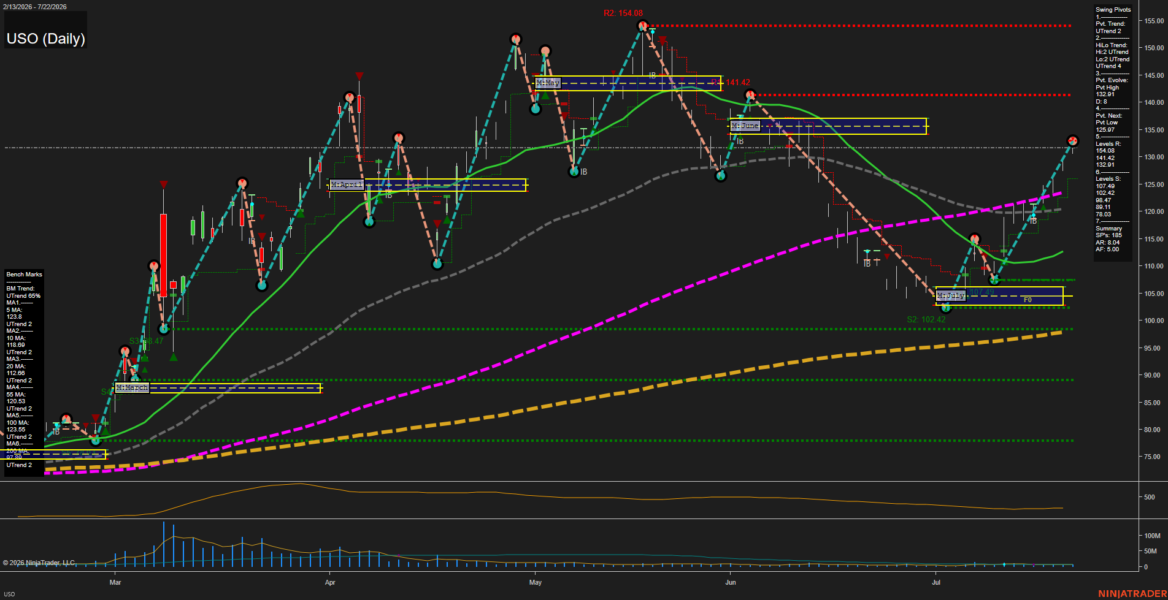Click the late-April pivot high marker near 151
This screenshot has width=1168, height=600.
point(515,39)
